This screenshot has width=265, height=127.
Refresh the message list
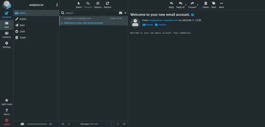pyautogui.click(x=107, y=5)
